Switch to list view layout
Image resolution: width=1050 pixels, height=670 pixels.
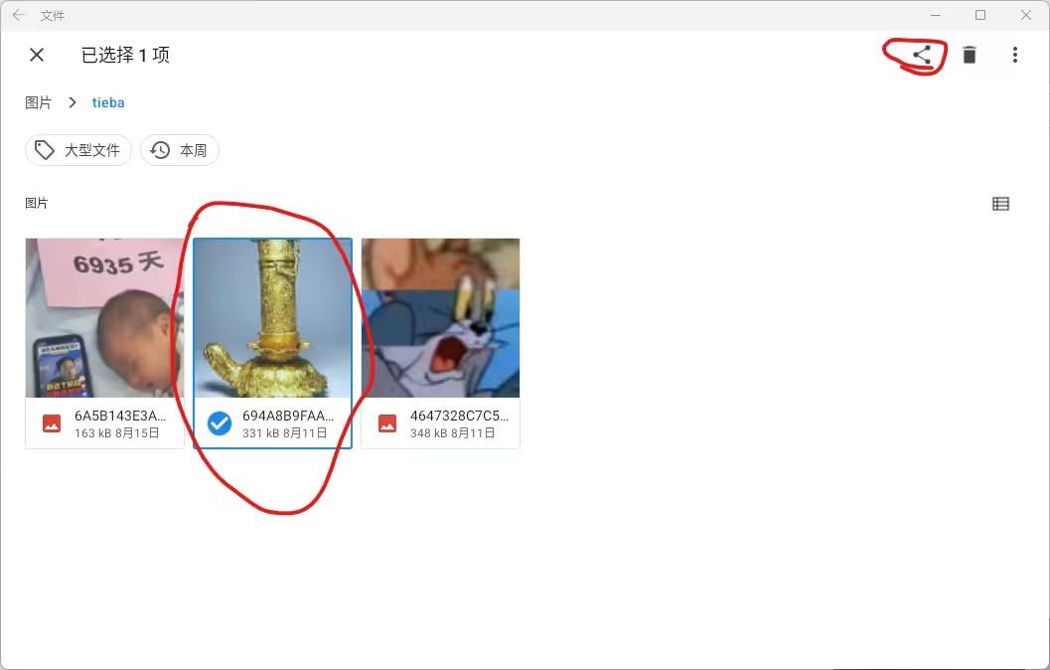click(1000, 204)
